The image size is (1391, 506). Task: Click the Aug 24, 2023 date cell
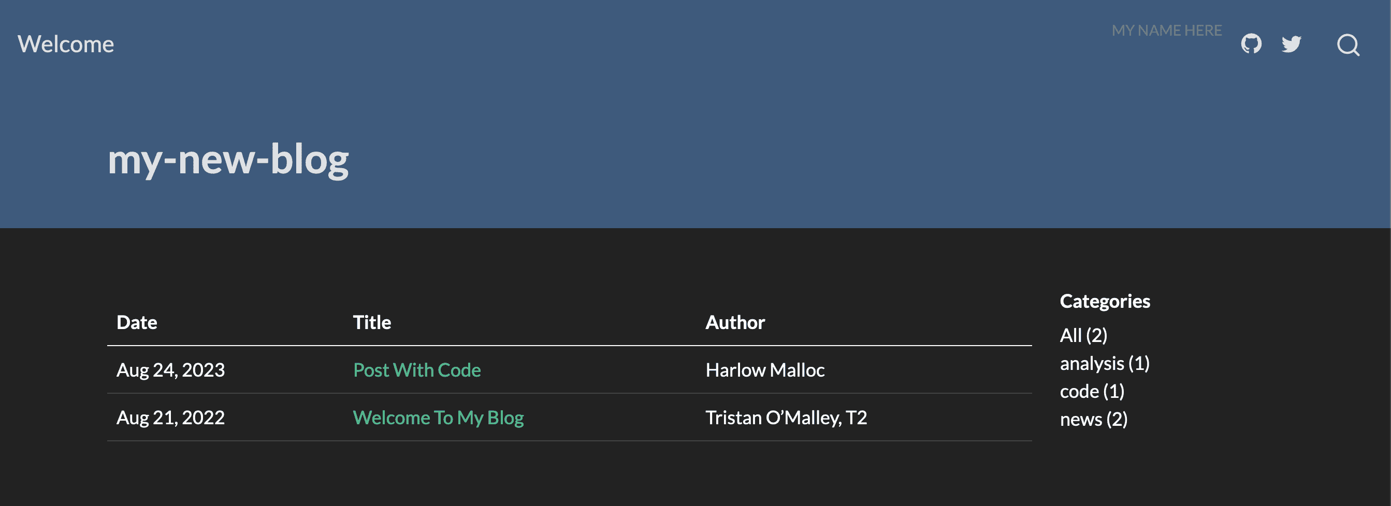tap(170, 369)
